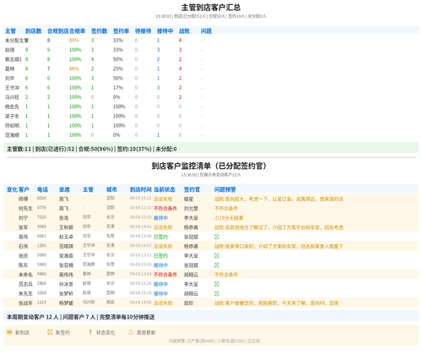
Task: Click the green status icon in 朱先生 row
Action: (217, 293)
